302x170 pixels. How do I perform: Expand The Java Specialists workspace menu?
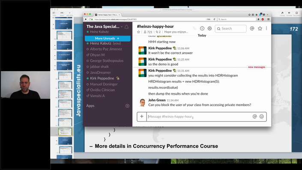105,27
